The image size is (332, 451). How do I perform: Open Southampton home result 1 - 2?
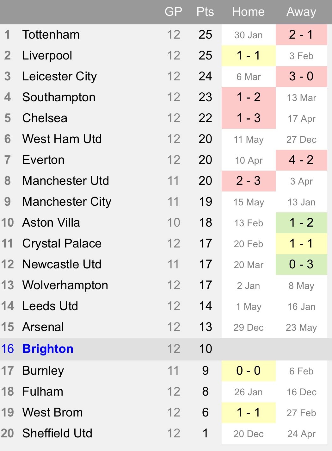249,97
